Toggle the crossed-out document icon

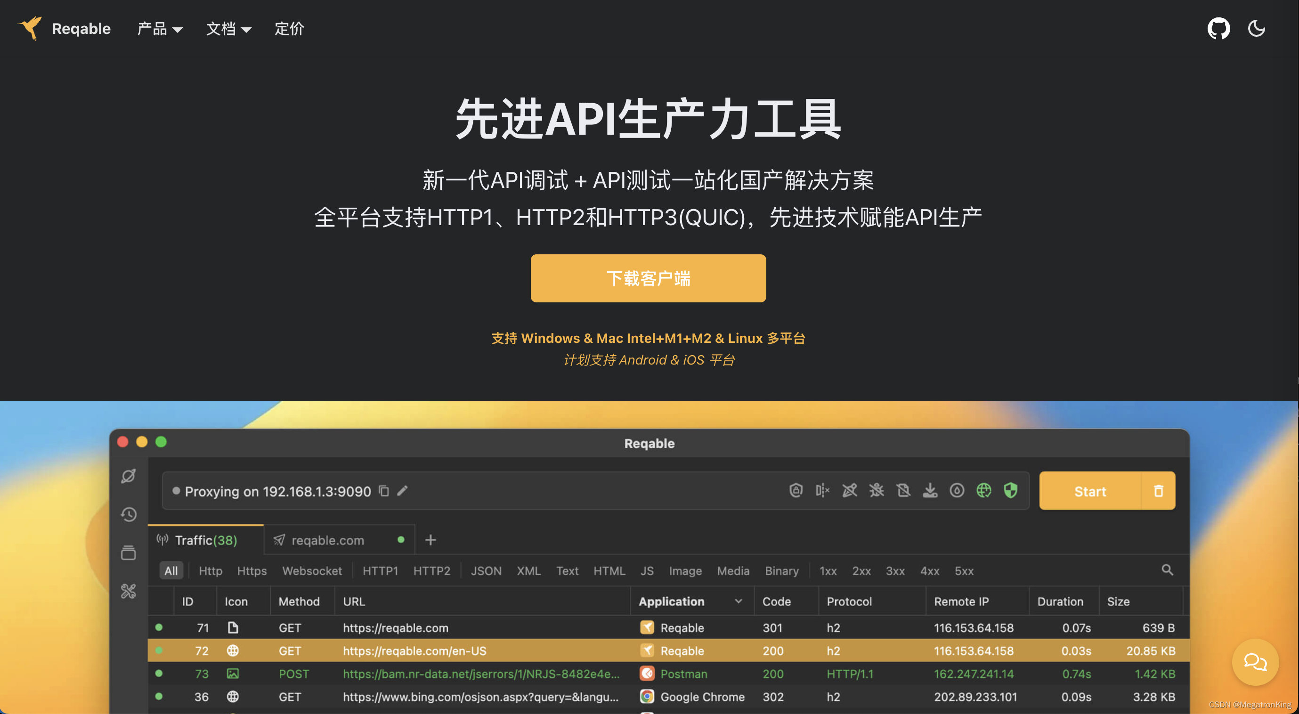pos(903,490)
